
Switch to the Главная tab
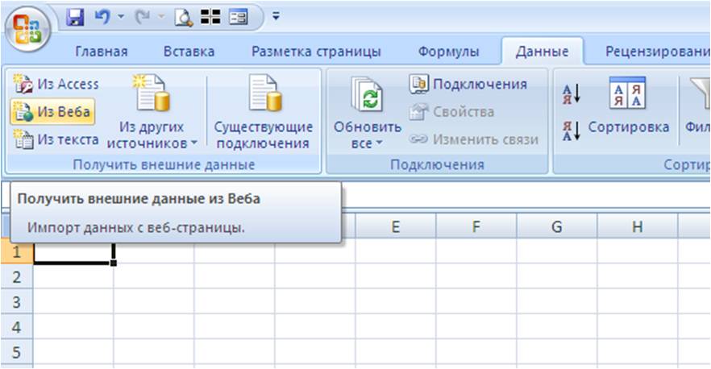[101, 52]
